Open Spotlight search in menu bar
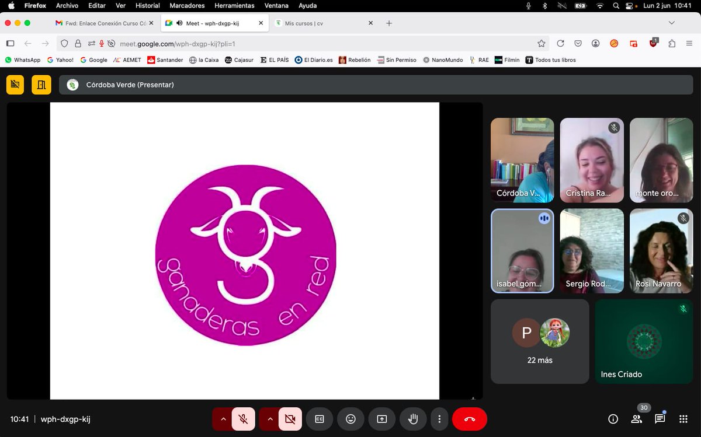This screenshot has height=437, width=701. 616,5
